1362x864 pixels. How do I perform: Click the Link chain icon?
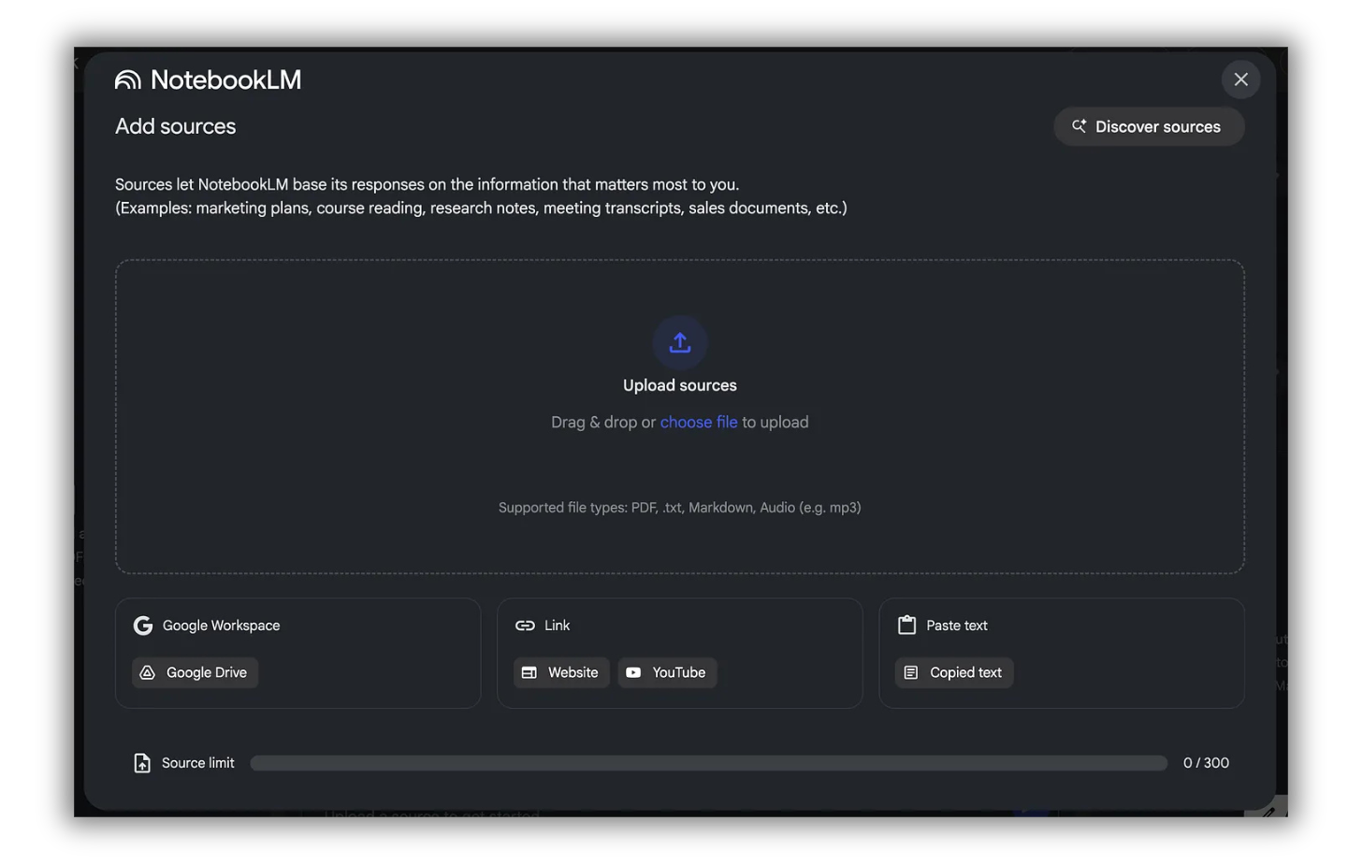tap(525, 626)
